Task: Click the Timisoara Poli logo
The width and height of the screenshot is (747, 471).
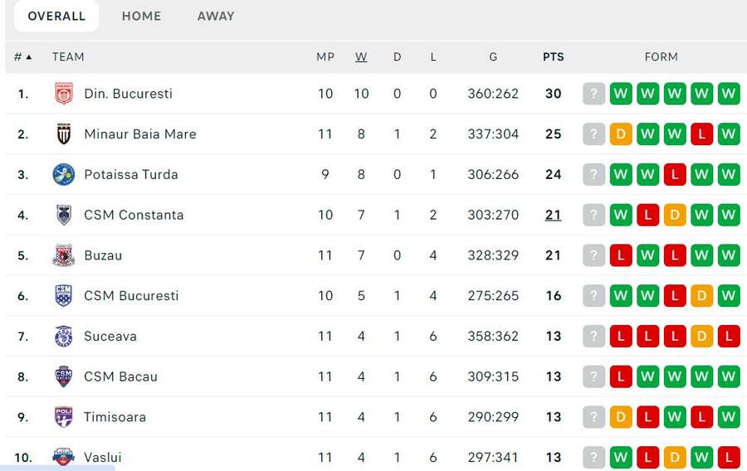Action: click(63, 417)
